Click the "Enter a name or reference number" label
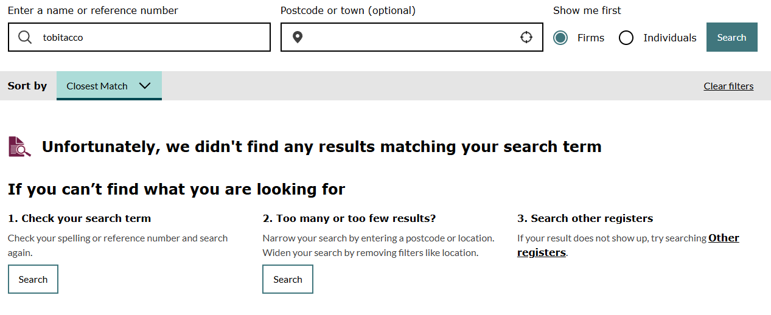This screenshot has height=315, width=771. tap(93, 10)
